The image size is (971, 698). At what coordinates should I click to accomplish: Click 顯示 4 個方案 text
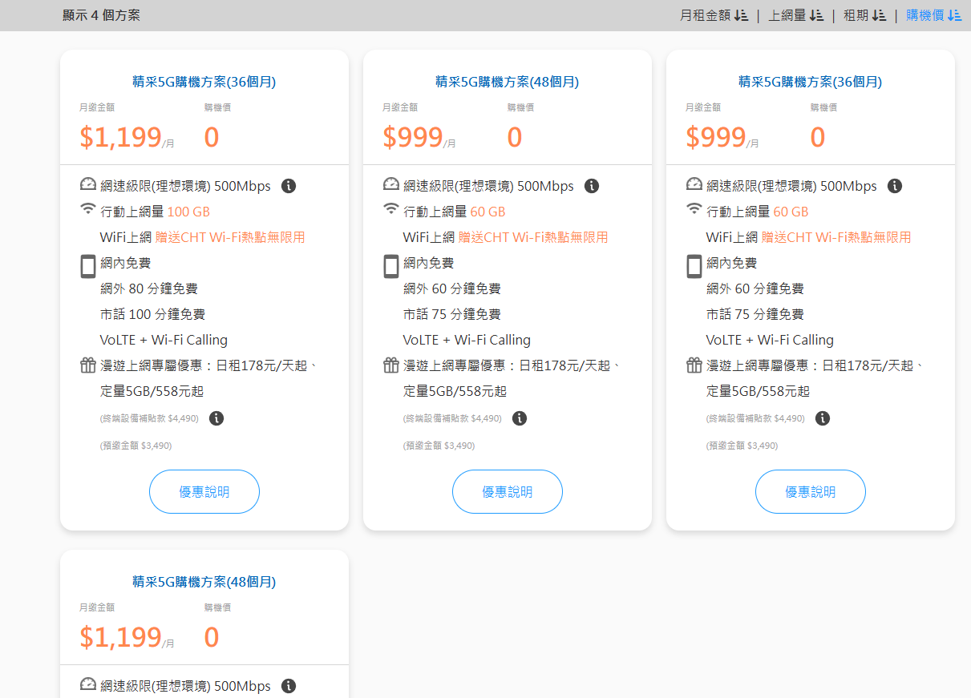click(x=101, y=15)
